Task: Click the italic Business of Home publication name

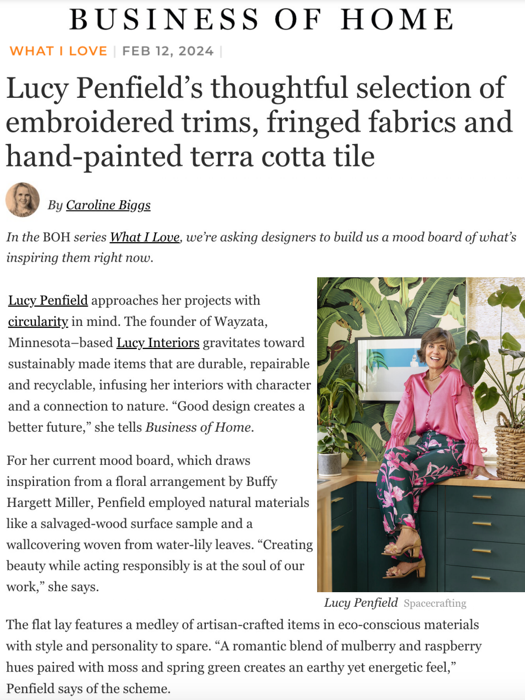Action: coord(198,427)
